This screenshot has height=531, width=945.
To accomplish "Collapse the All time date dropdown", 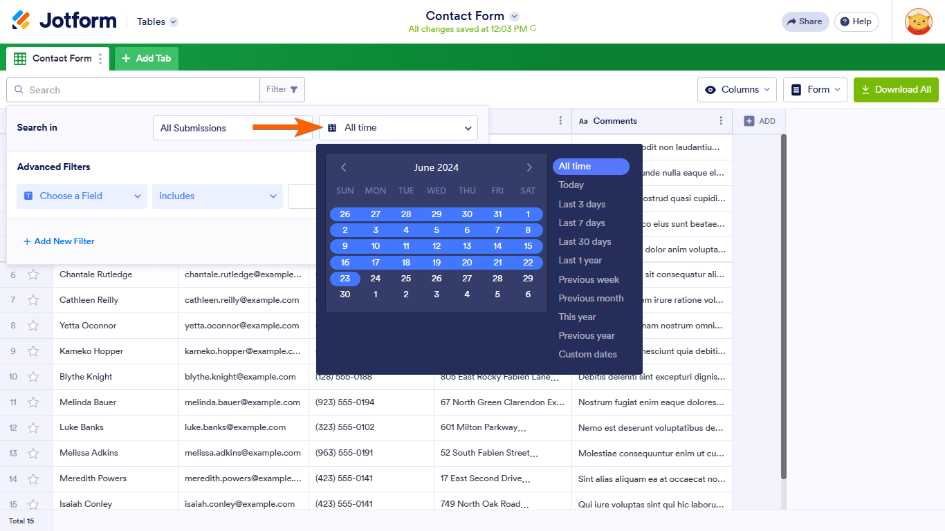I will pyautogui.click(x=398, y=128).
